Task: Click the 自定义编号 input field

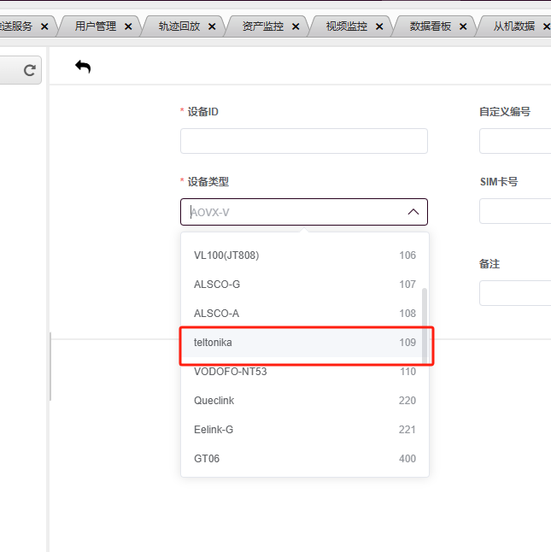Action: [x=515, y=141]
